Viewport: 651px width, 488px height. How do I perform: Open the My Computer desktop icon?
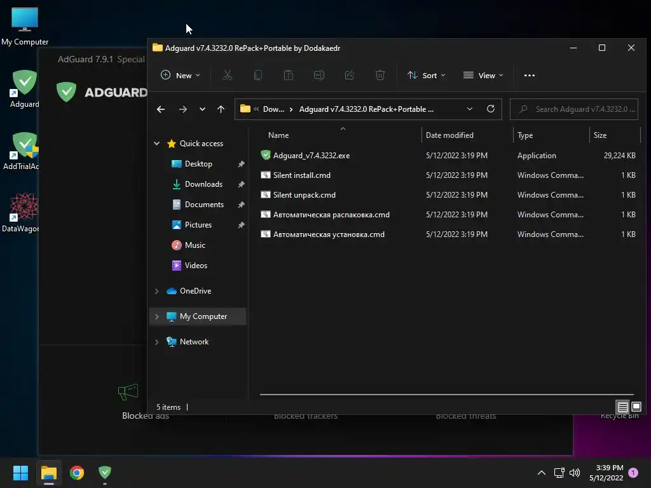[x=25, y=26]
